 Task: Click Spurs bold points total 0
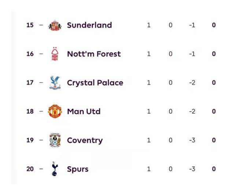click(214, 169)
